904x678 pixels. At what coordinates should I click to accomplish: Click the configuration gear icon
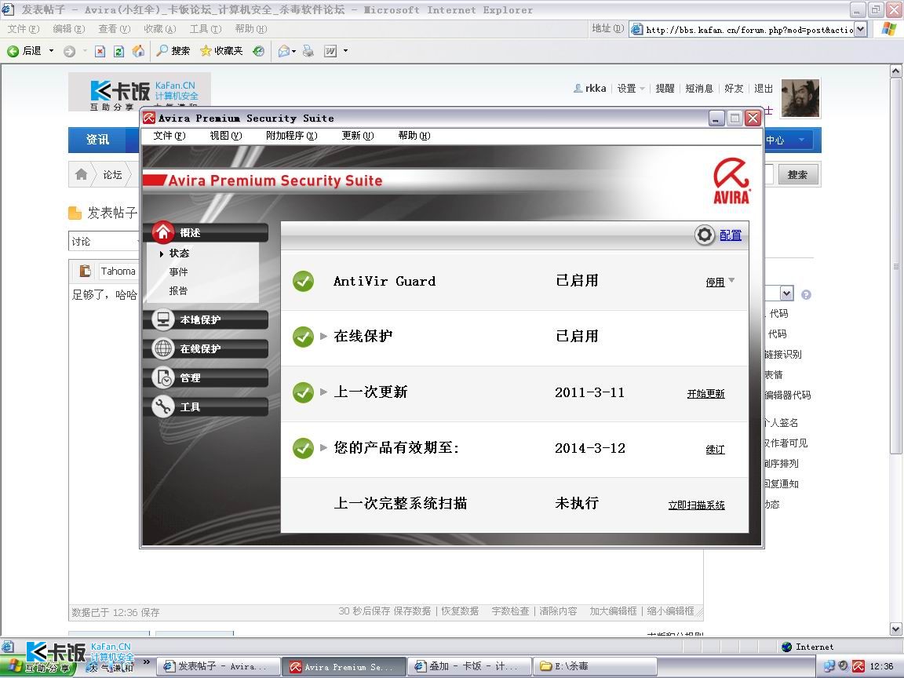(704, 235)
